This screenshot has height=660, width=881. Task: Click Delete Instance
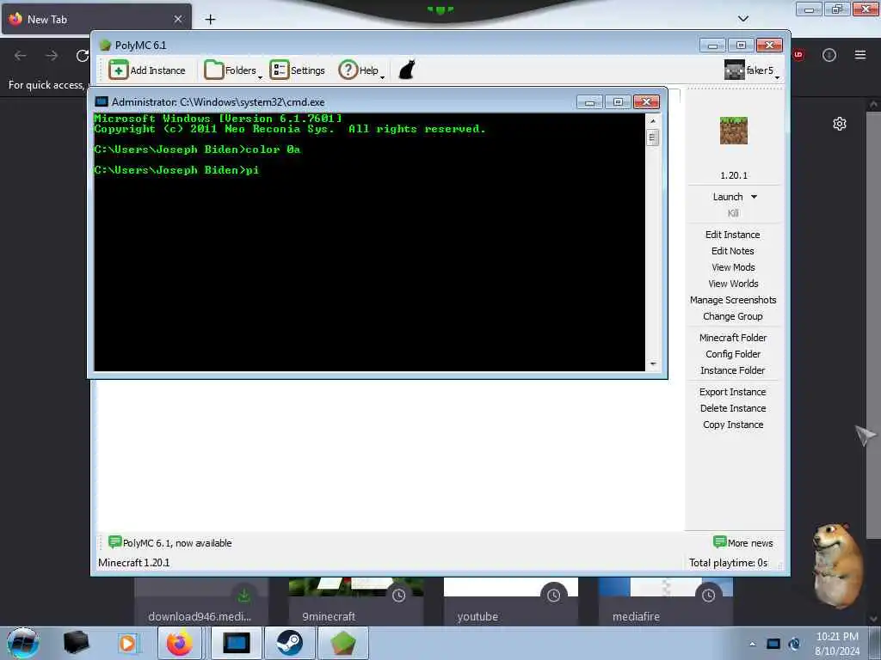click(733, 408)
